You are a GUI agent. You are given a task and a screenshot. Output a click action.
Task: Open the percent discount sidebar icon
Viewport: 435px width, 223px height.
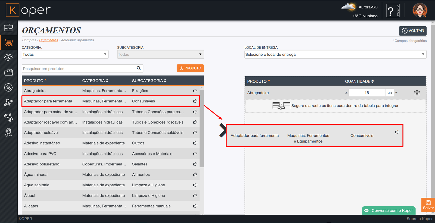[x=8, y=87]
